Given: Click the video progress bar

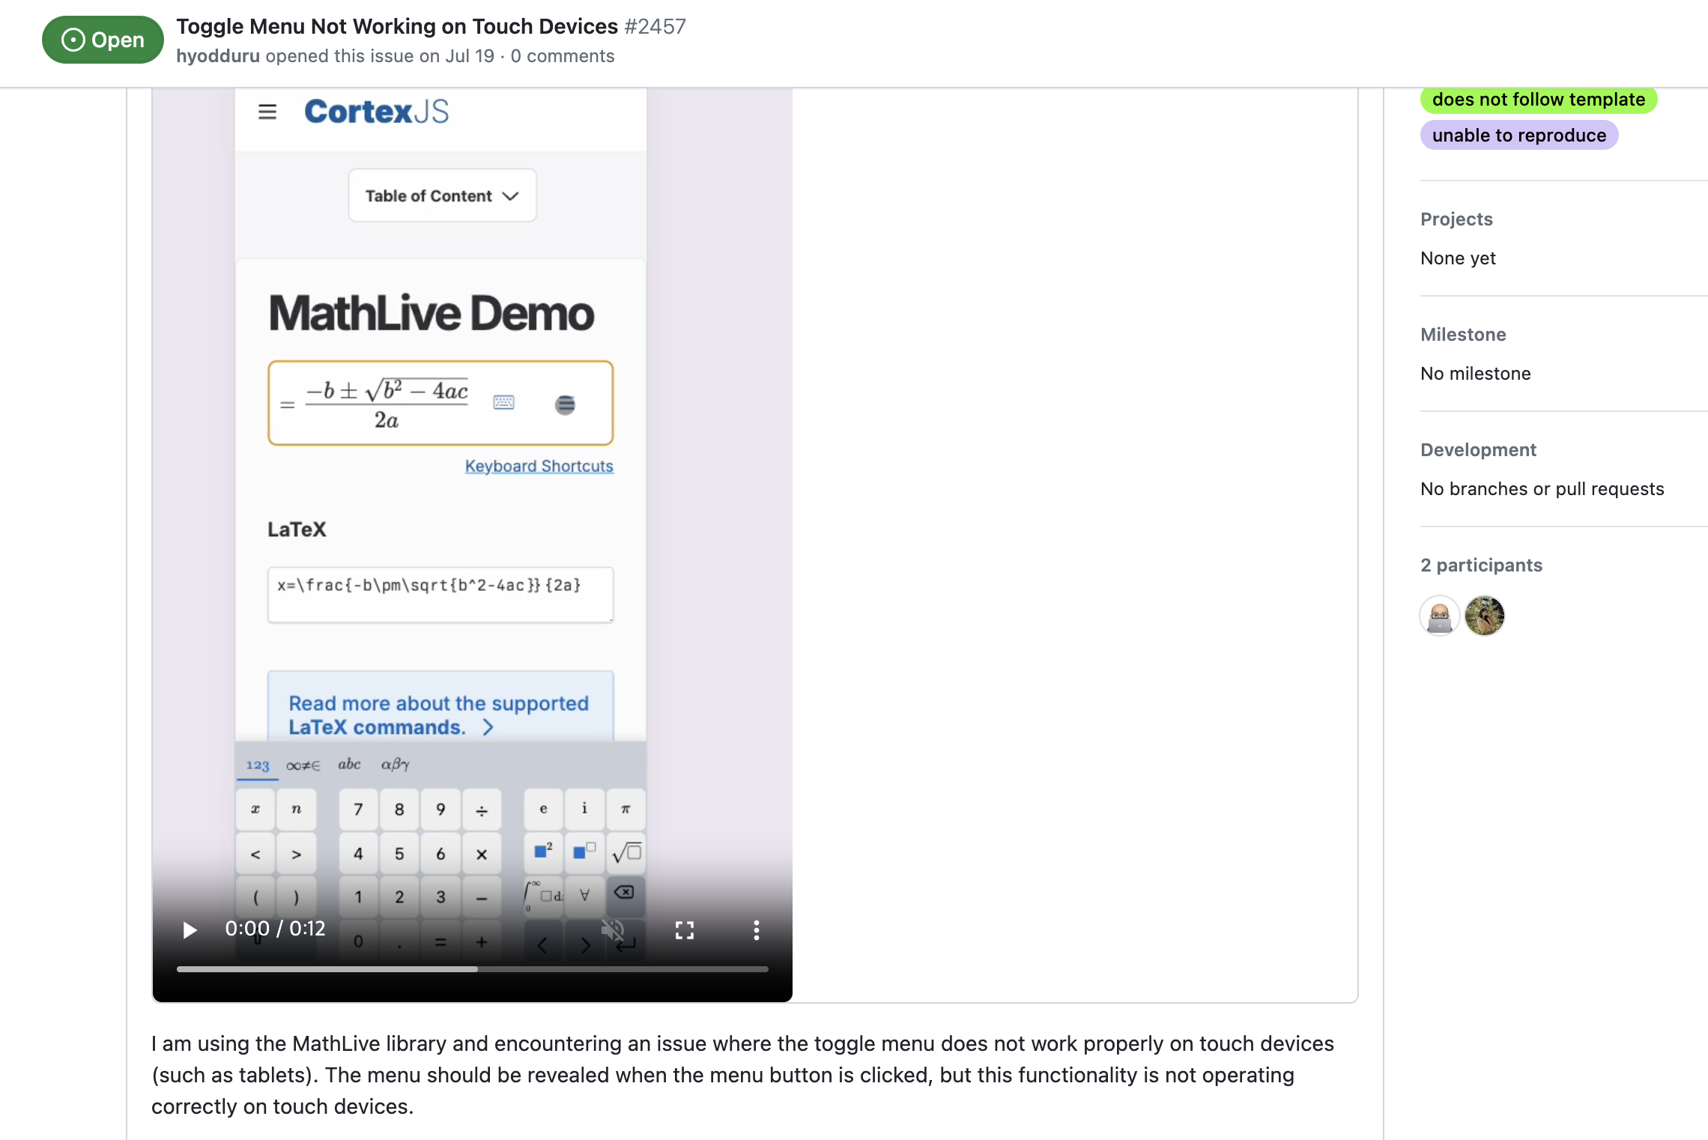Looking at the screenshot, I should (x=472, y=968).
